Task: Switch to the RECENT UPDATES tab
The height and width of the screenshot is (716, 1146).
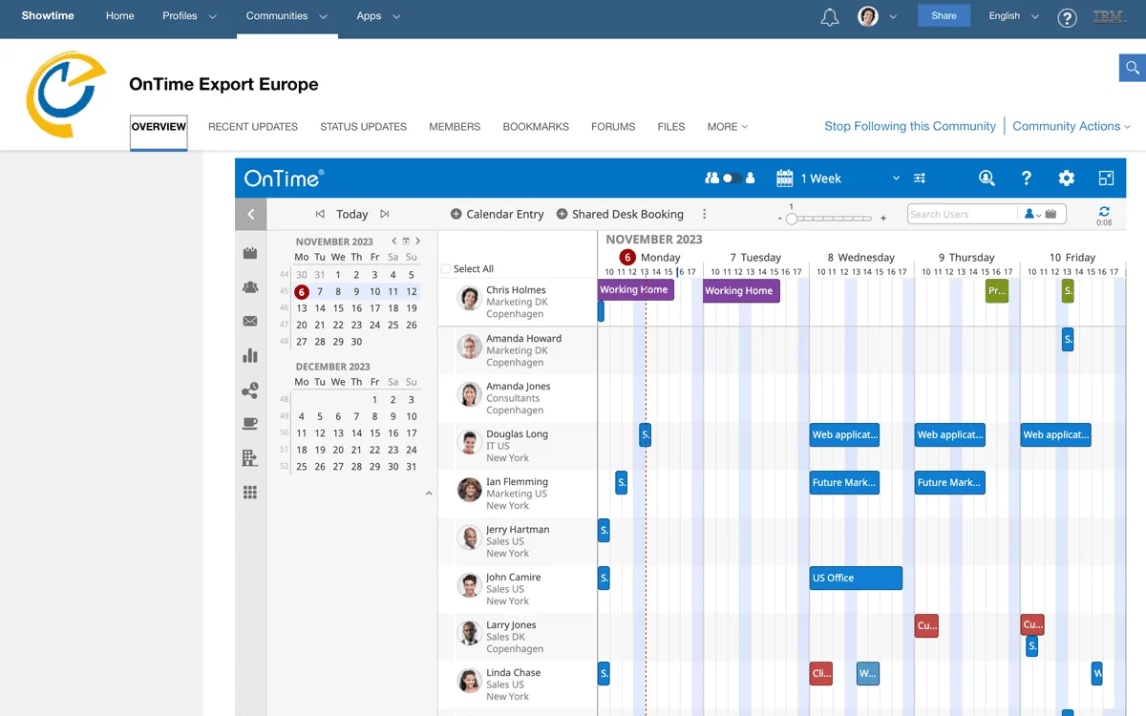Action: point(253,127)
